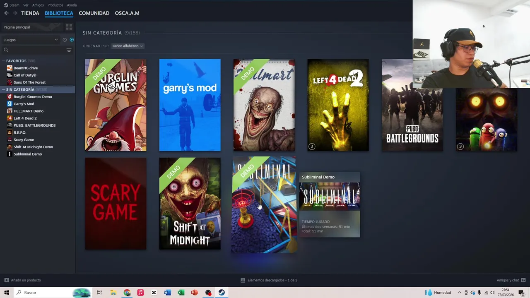Select Garry's Mod in sidebar list
Image resolution: width=530 pixels, height=298 pixels.
[x=24, y=104]
